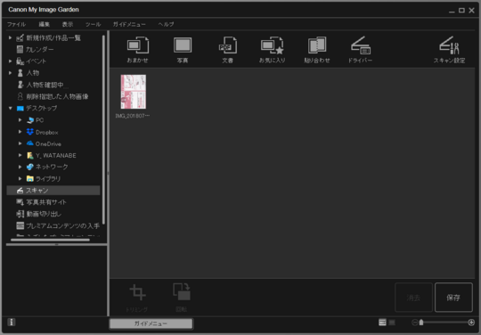481x335 pixels.
Task: Click the IMG_201807 file name label
Action: click(x=133, y=116)
